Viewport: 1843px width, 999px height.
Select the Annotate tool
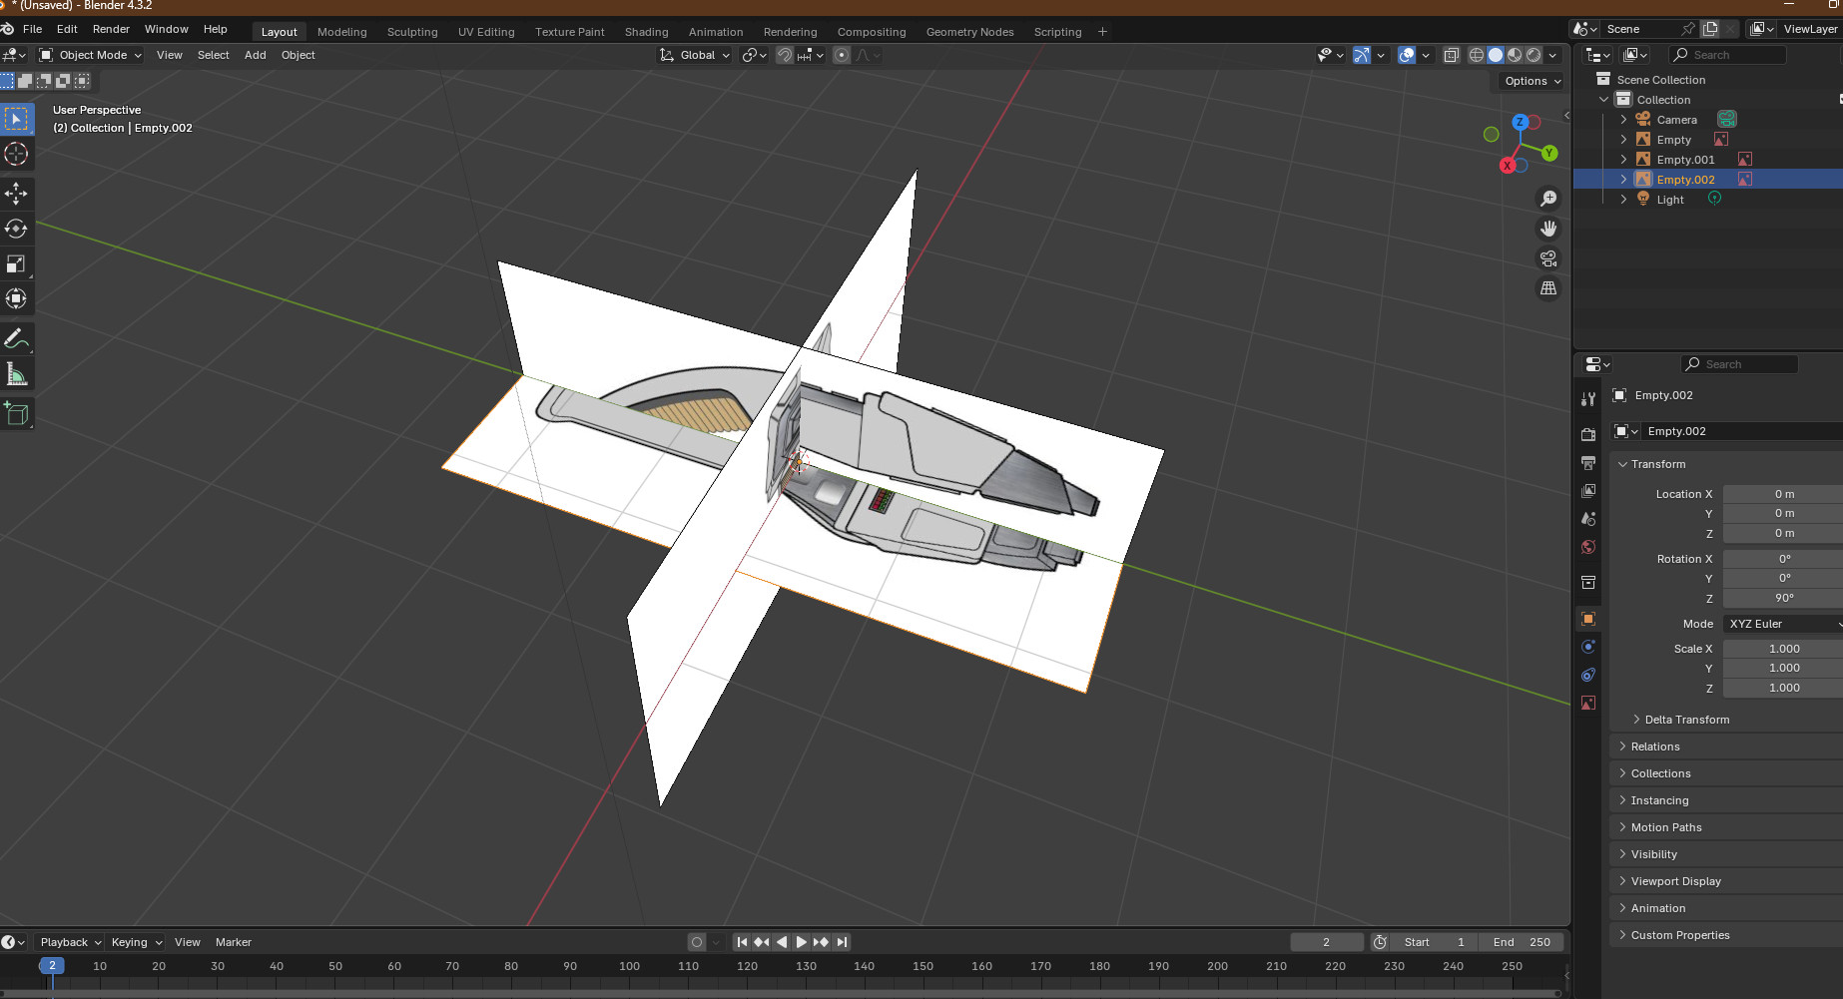pos(16,339)
